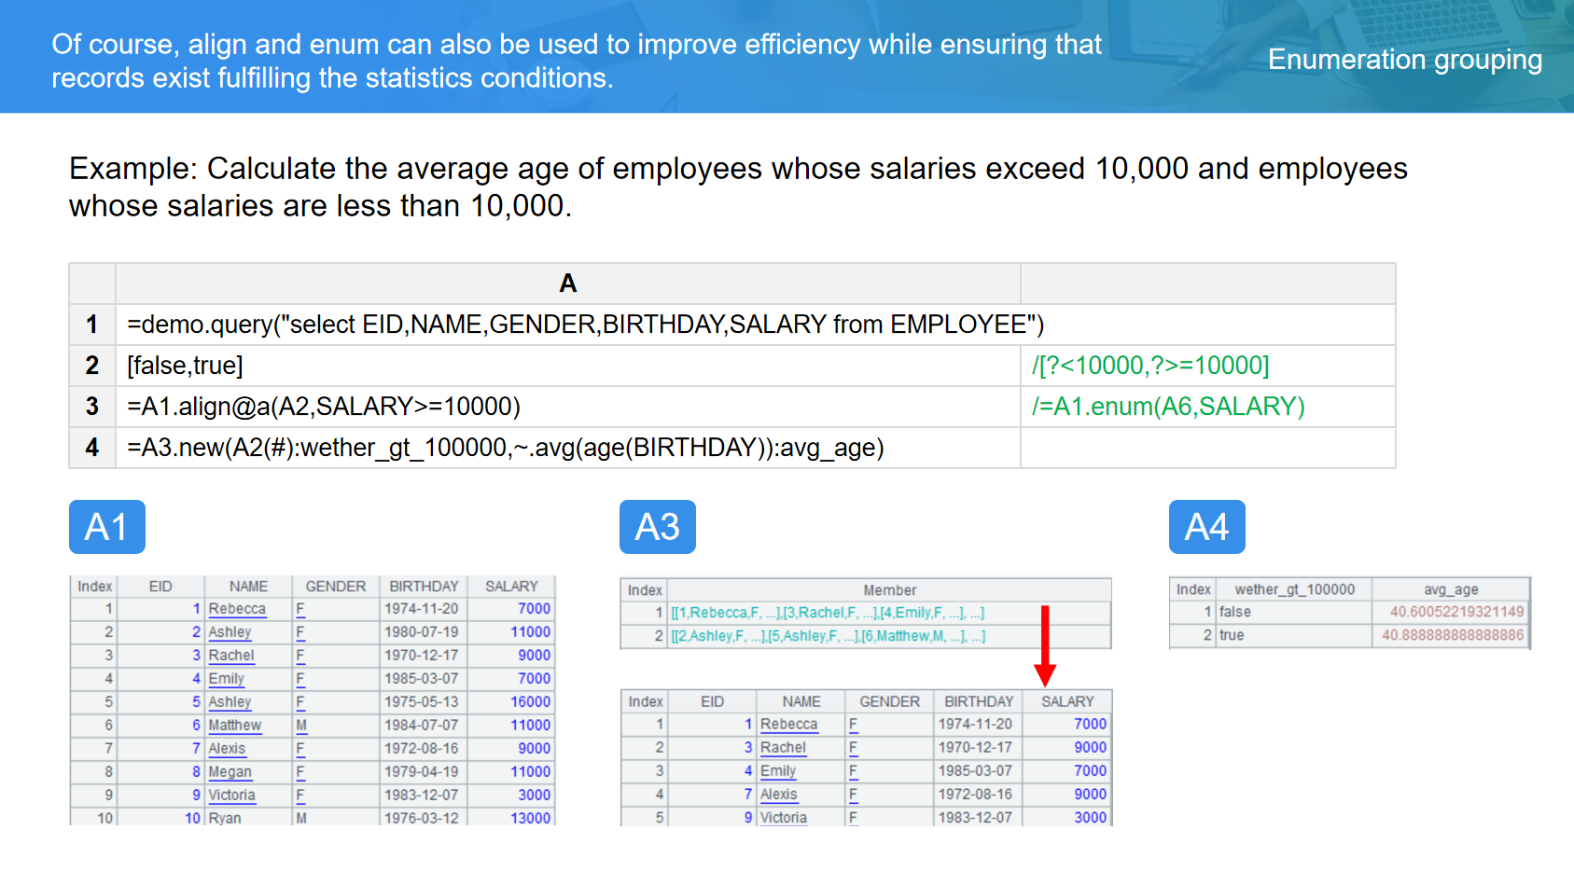This screenshot has height=885, width=1574.
Task: Click the green /=A1.enum(A6,SALARY) comment cell
Action: (x=1168, y=407)
